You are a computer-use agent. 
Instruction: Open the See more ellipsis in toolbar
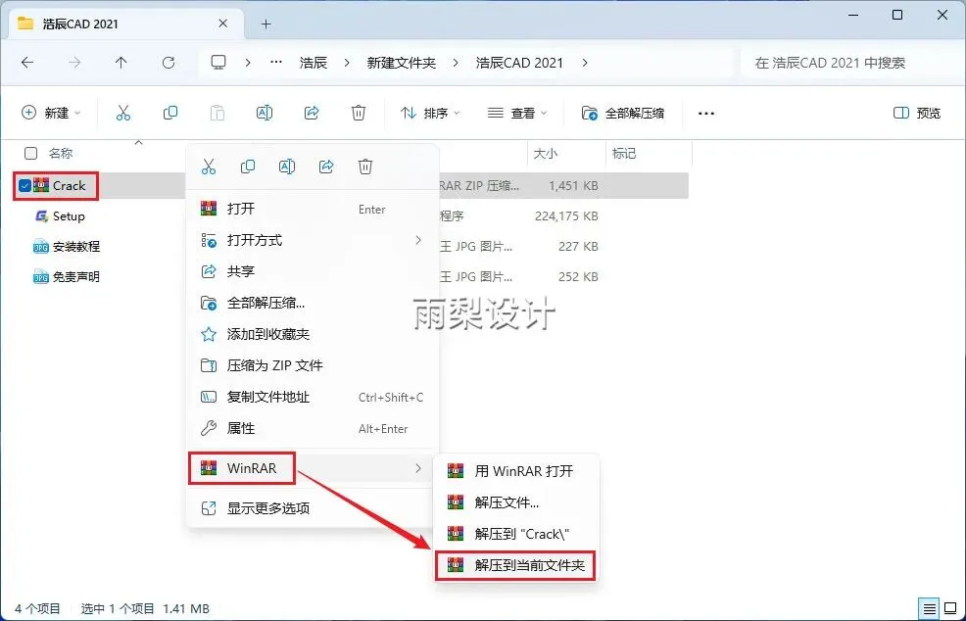pos(706,114)
